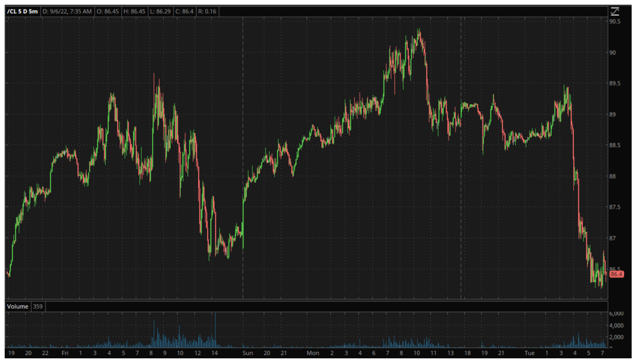Screen dimensions: 637x362
Task: Click the Sun label on time axis
Action: (248, 353)
